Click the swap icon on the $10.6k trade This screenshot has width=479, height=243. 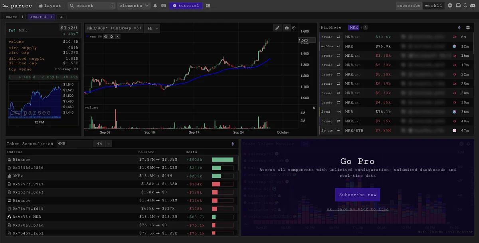tap(338, 37)
